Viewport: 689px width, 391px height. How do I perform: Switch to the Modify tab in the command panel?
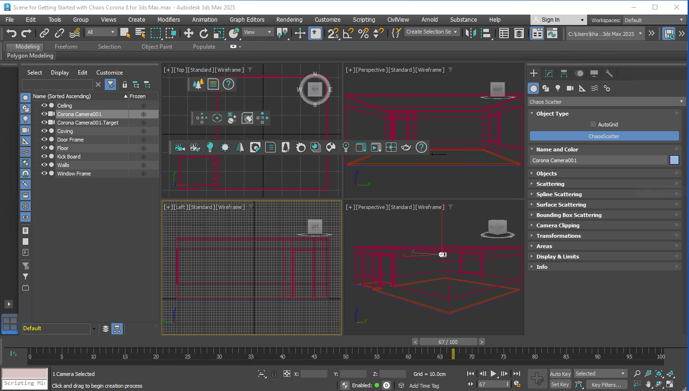tap(548, 73)
